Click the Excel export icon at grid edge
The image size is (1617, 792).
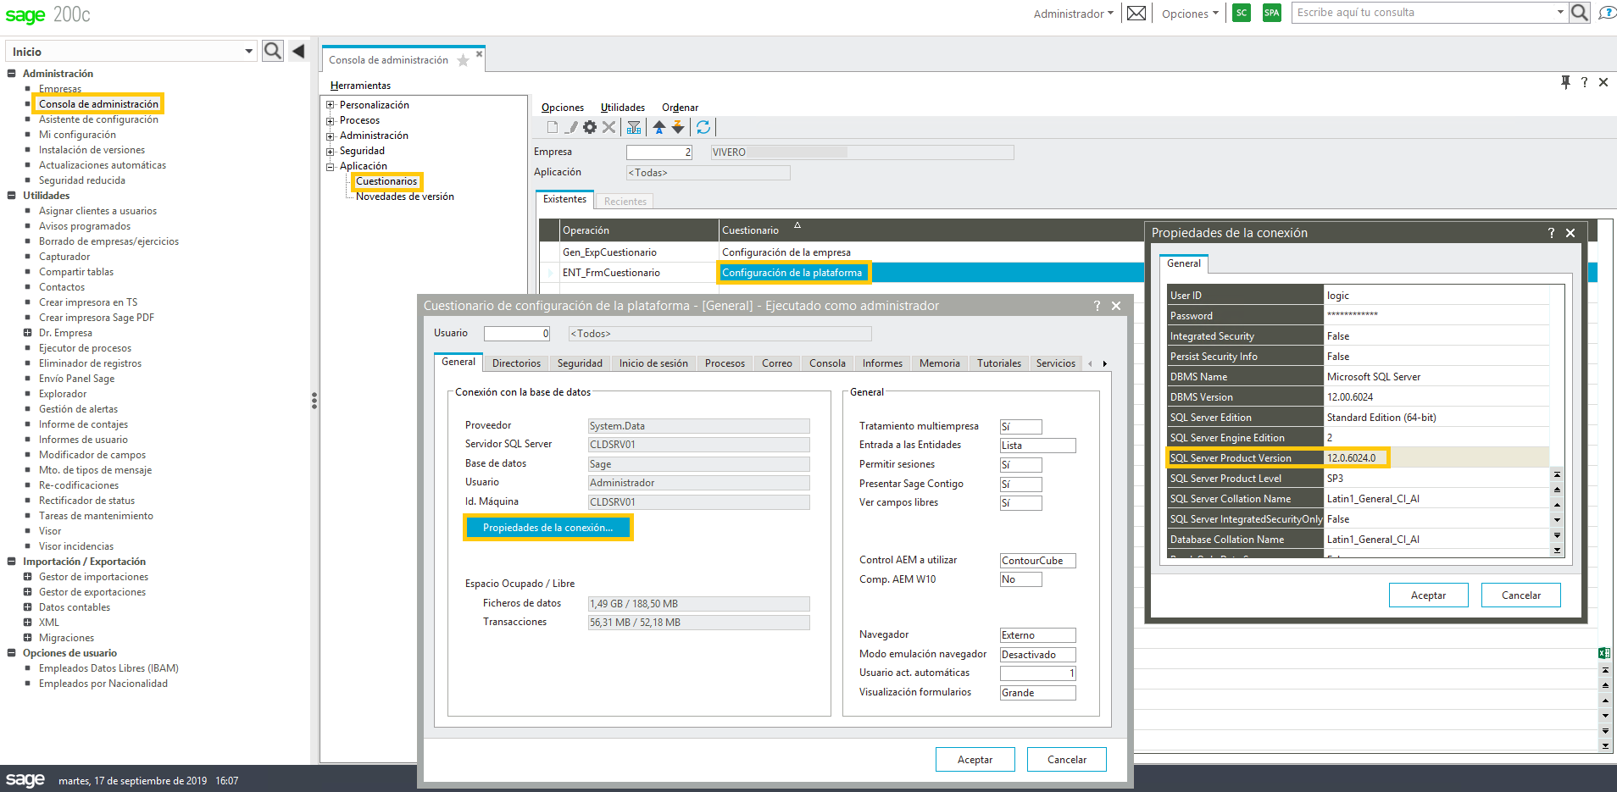(x=1604, y=653)
